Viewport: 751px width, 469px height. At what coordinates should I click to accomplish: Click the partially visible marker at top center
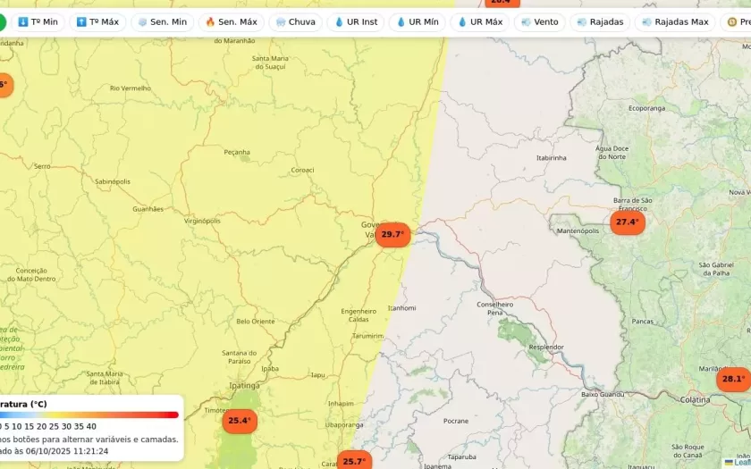pos(502,3)
